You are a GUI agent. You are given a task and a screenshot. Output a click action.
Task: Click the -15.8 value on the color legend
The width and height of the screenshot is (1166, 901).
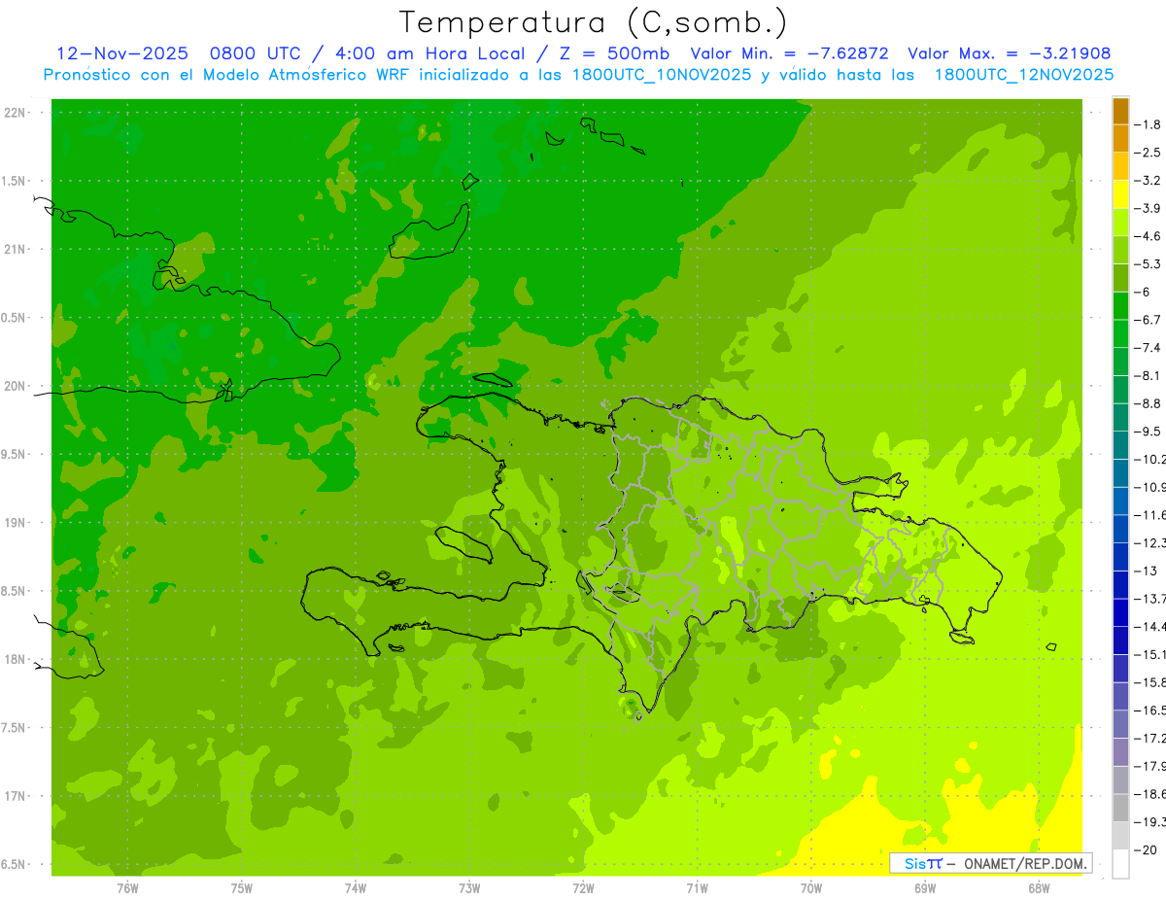(x=1149, y=681)
